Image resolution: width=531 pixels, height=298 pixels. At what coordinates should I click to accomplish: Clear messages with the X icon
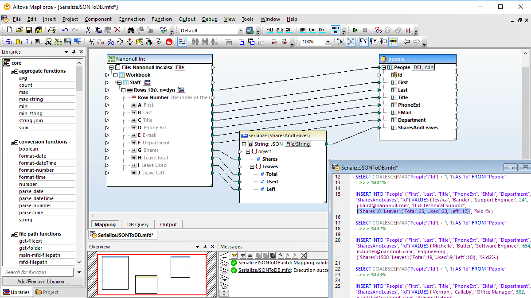tap(304, 255)
